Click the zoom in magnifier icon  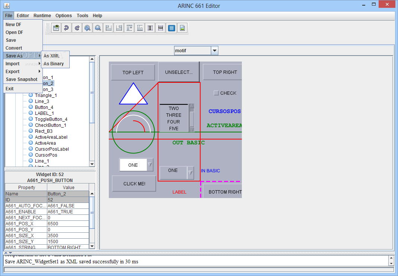(x=87, y=28)
